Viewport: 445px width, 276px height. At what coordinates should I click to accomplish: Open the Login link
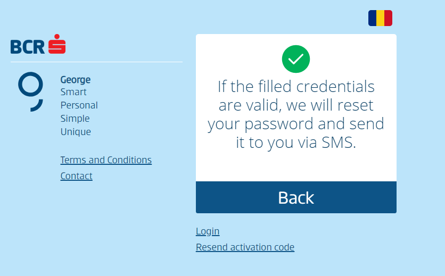click(208, 231)
